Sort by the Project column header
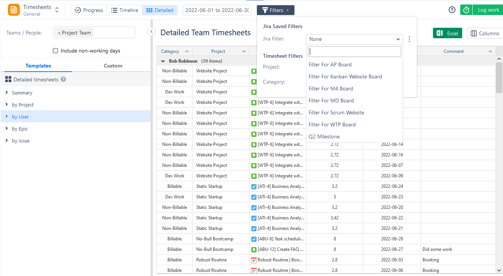 coord(221,51)
